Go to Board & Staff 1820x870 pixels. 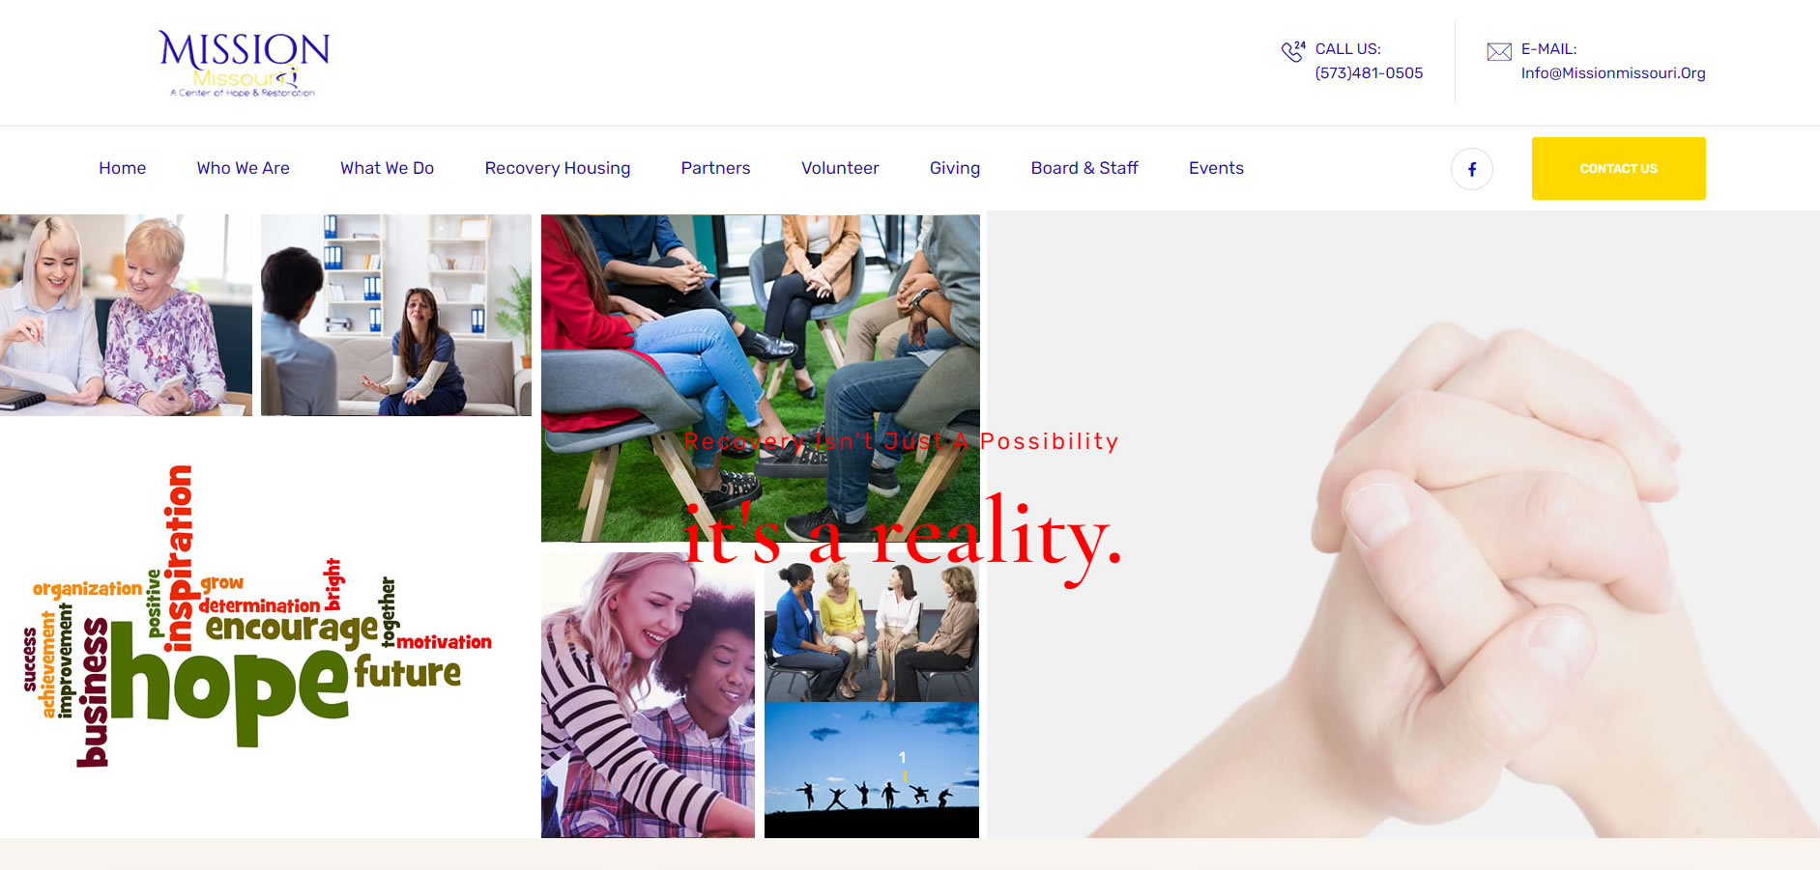coord(1084,168)
